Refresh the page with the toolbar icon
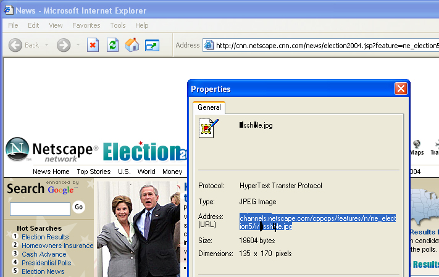This screenshot has width=439, height=277. point(112,45)
